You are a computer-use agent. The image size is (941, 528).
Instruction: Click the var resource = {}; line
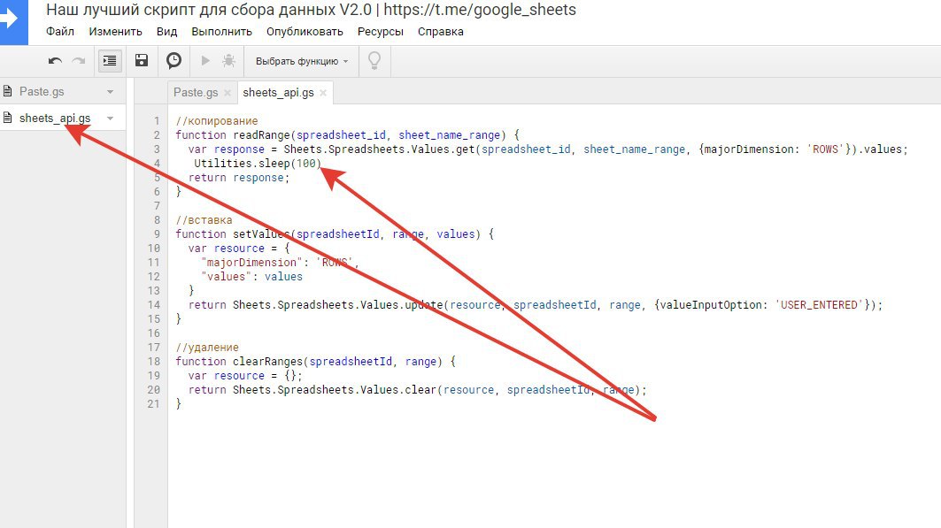pos(245,376)
